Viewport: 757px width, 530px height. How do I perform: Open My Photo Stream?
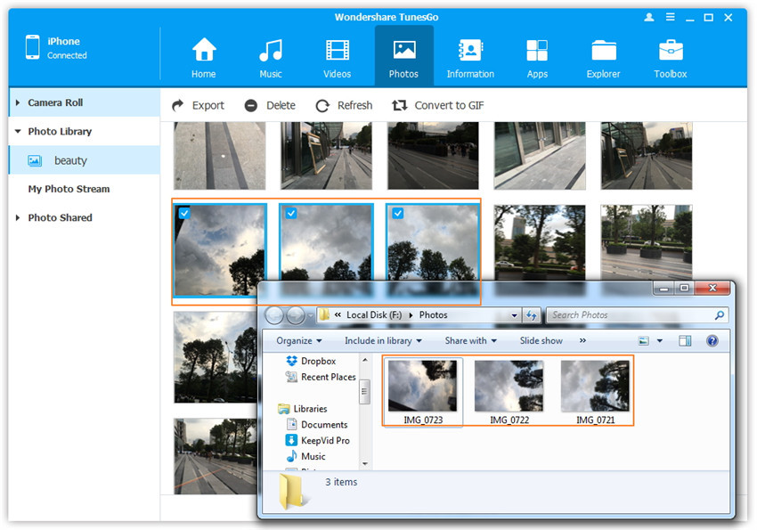coord(69,189)
